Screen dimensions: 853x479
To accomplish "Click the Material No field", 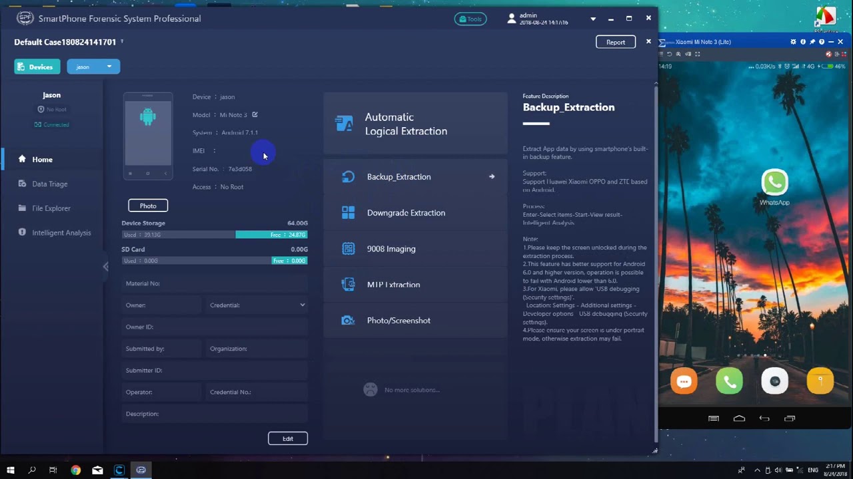I will pos(215,283).
